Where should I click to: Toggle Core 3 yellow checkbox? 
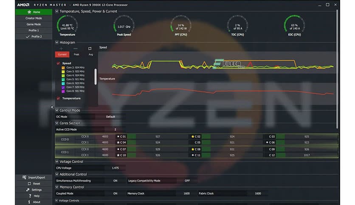point(63,72)
